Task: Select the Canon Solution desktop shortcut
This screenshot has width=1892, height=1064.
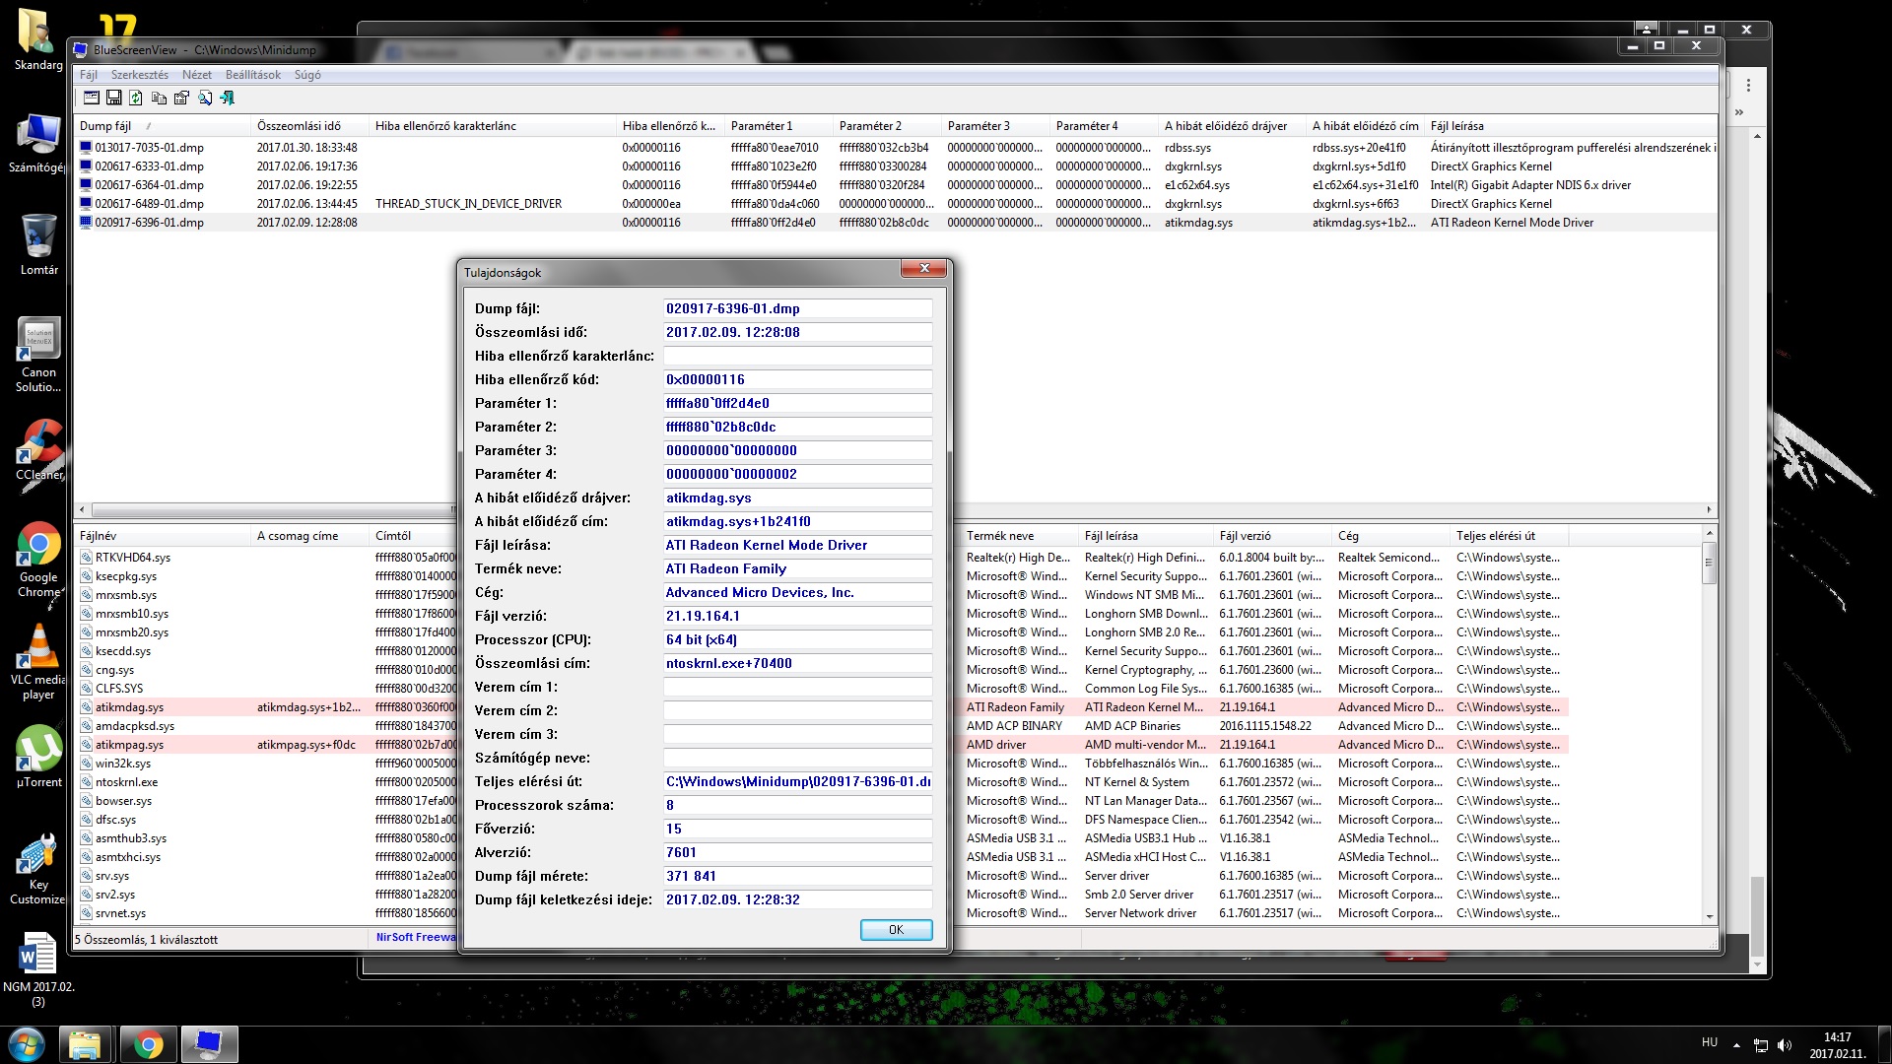Action: 38,355
